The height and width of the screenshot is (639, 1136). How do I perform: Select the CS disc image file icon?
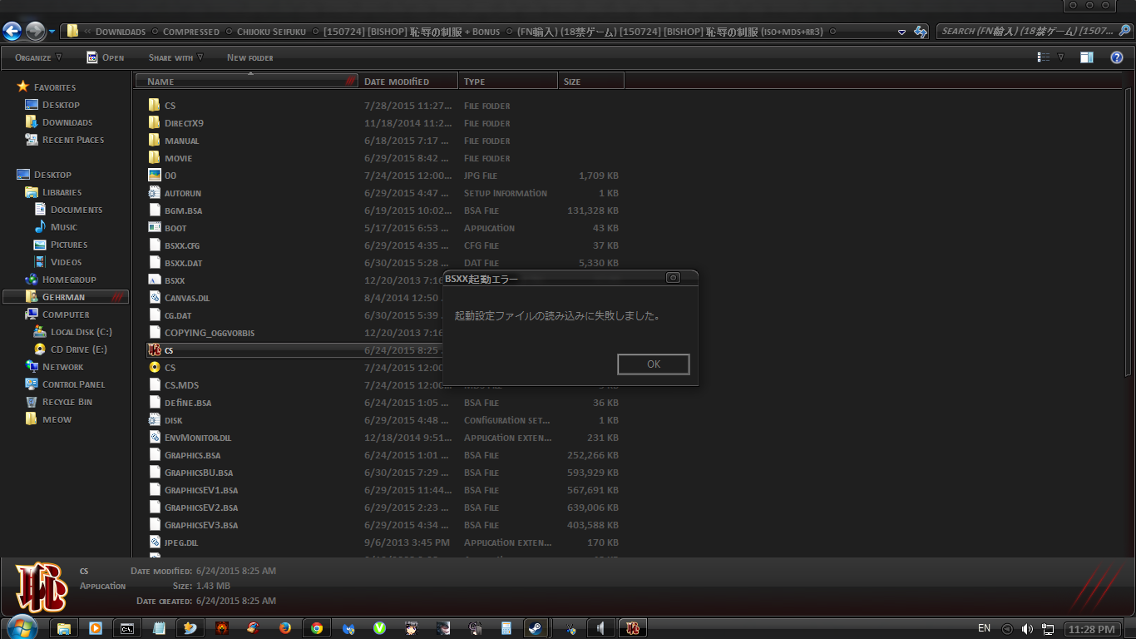[154, 367]
